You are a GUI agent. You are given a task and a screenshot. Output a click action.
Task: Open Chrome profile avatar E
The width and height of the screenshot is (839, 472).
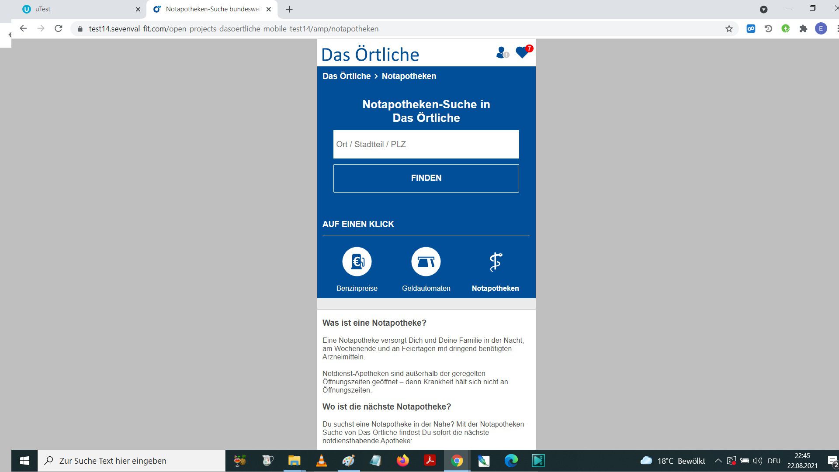821,29
